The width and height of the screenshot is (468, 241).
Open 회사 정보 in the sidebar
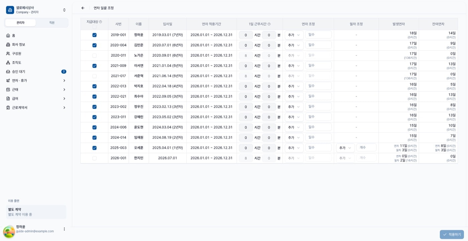tap(36, 44)
